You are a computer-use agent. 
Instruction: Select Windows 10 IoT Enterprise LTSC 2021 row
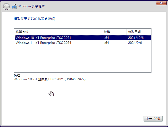(x=83, y=38)
